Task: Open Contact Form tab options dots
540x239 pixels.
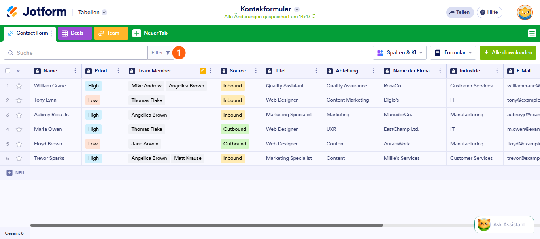Action: pyautogui.click(x=51, y=33)
